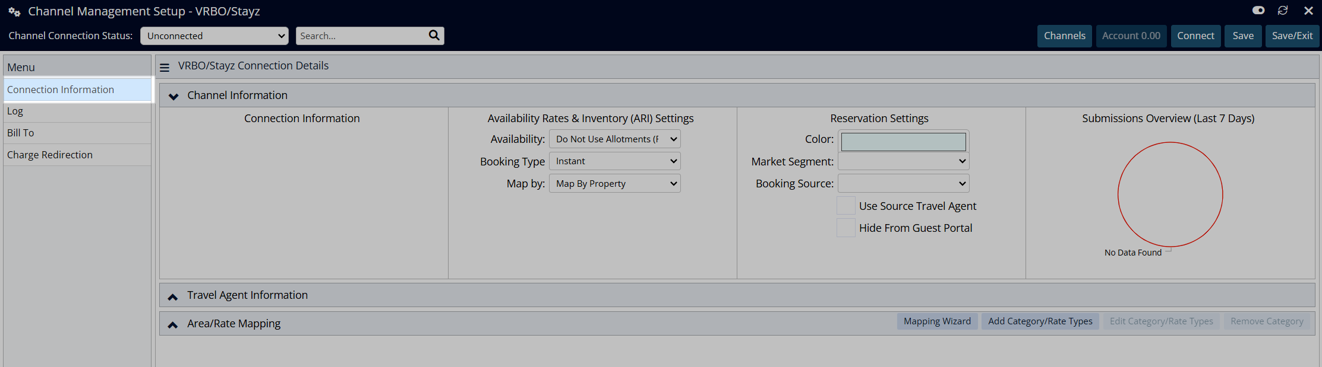Click the ARI Settings heading
The height and width of the screenshot is (367, 1322).
tap(591, 119)
